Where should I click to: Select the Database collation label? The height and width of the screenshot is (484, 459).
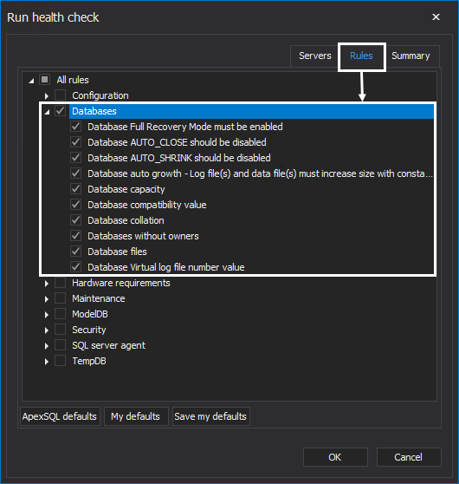126,220
